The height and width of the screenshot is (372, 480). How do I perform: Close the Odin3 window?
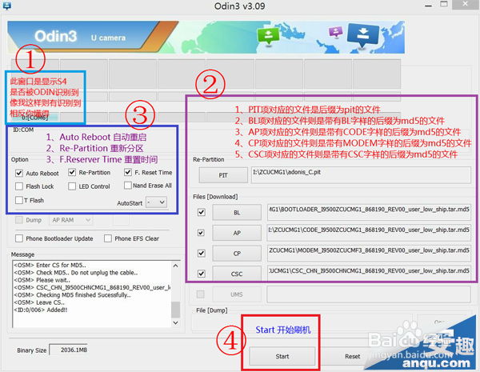pyautogui.click(x=465, y=4)
